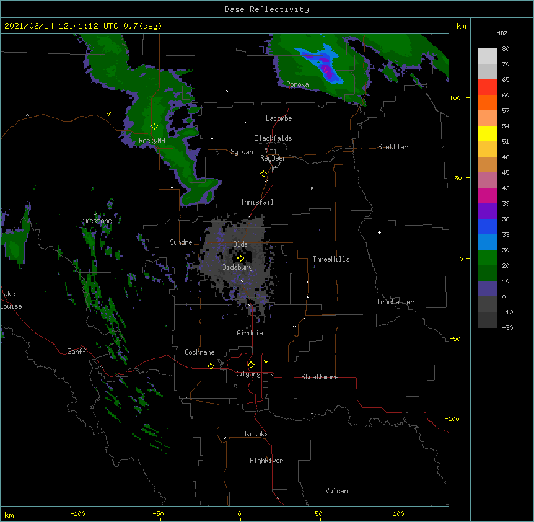Click the white asterisk marker east of Innisfail
534x522 pixels.
[x=311, y=188]
